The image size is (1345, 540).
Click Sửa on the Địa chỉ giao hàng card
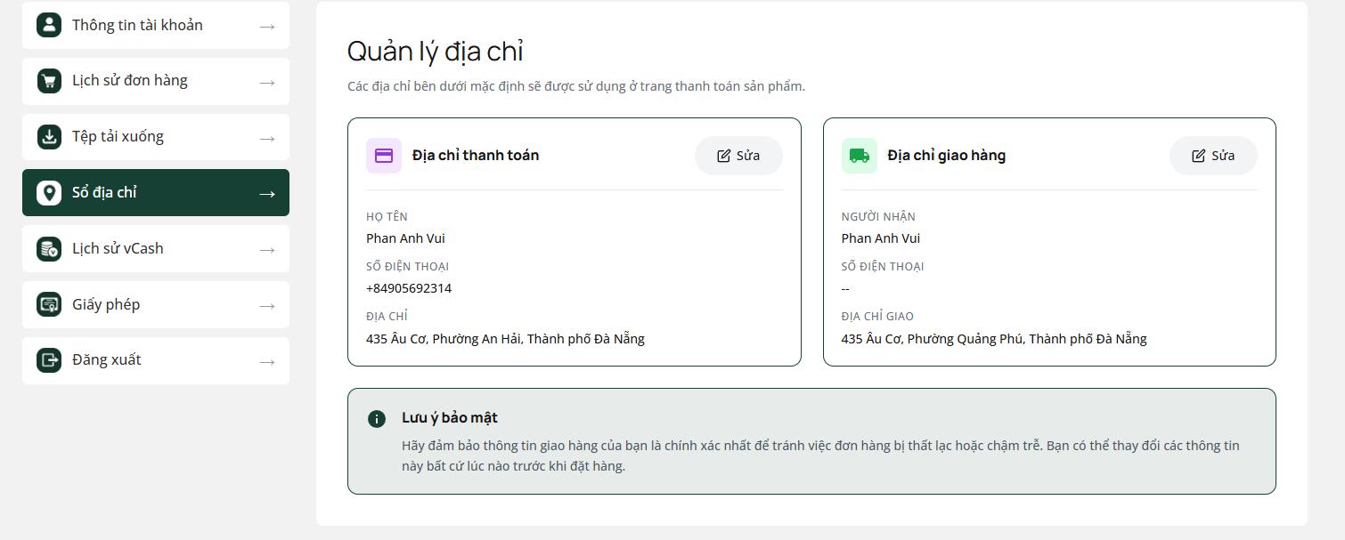[x=1213, y=155]
